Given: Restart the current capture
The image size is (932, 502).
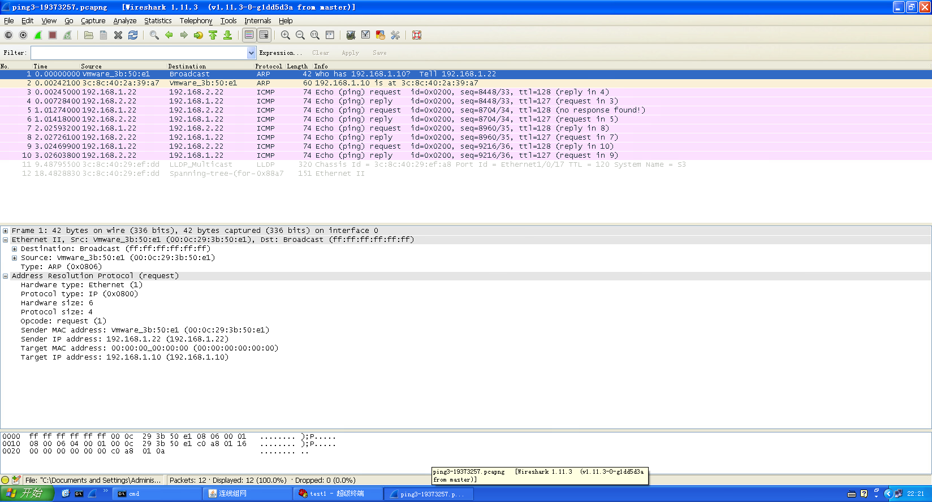Looking at the screenshot, I should (x=67, y=35).
